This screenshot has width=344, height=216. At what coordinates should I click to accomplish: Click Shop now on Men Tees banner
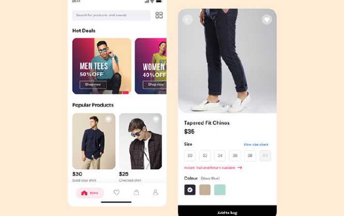[x=93, y=85]
